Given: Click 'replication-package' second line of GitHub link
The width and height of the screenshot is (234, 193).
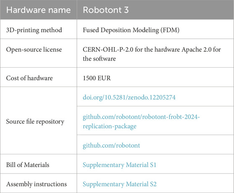Looking at the screenshot, I should pos(109,126).
